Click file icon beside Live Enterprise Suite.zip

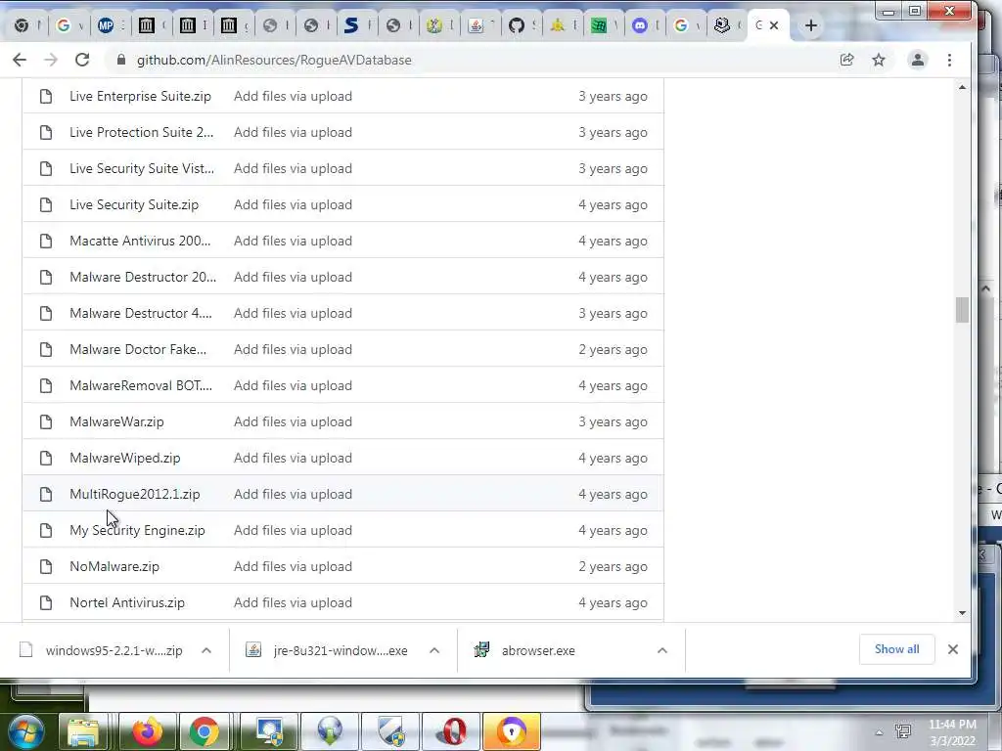(46, 97)
